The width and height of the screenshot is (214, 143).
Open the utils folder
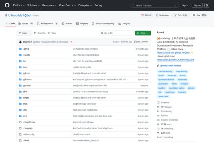tap(25, 110)
